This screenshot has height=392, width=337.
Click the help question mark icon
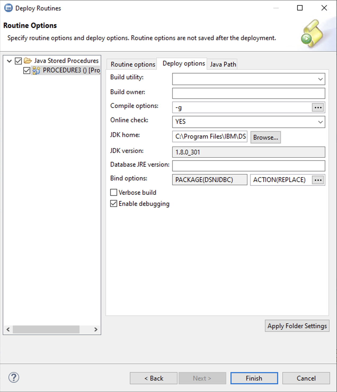point(14,377)
